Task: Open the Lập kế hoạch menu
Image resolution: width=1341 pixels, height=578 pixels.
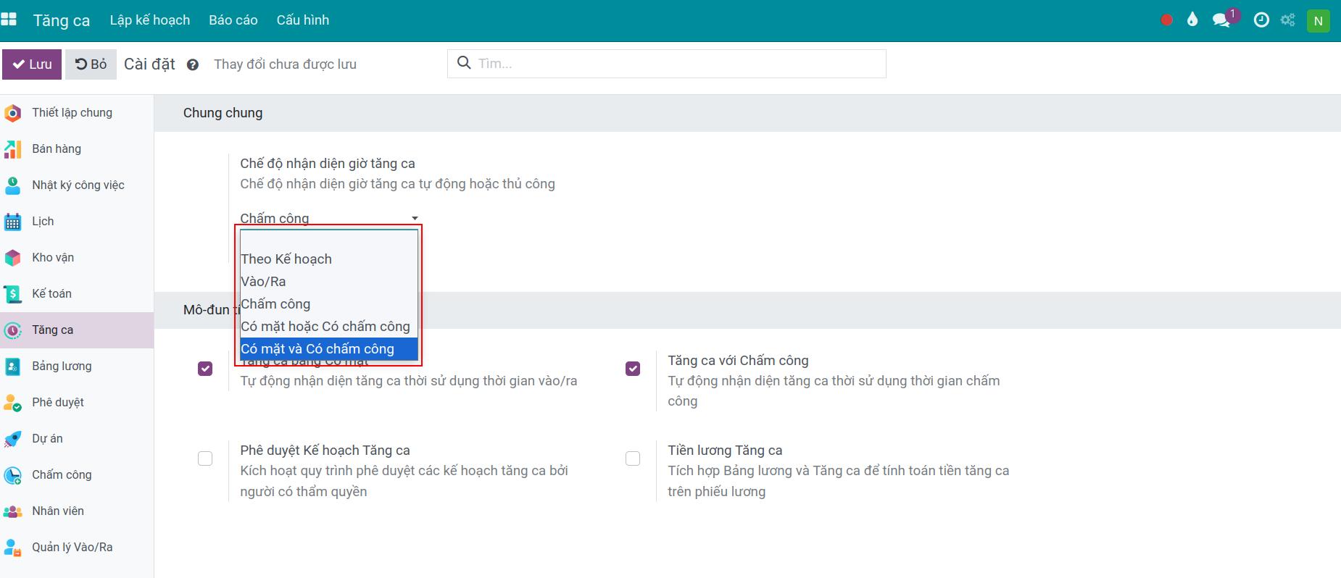Action: pos(150,20)
